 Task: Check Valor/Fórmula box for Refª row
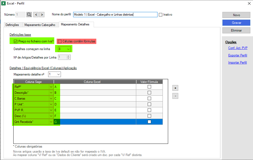pos(150,87)
